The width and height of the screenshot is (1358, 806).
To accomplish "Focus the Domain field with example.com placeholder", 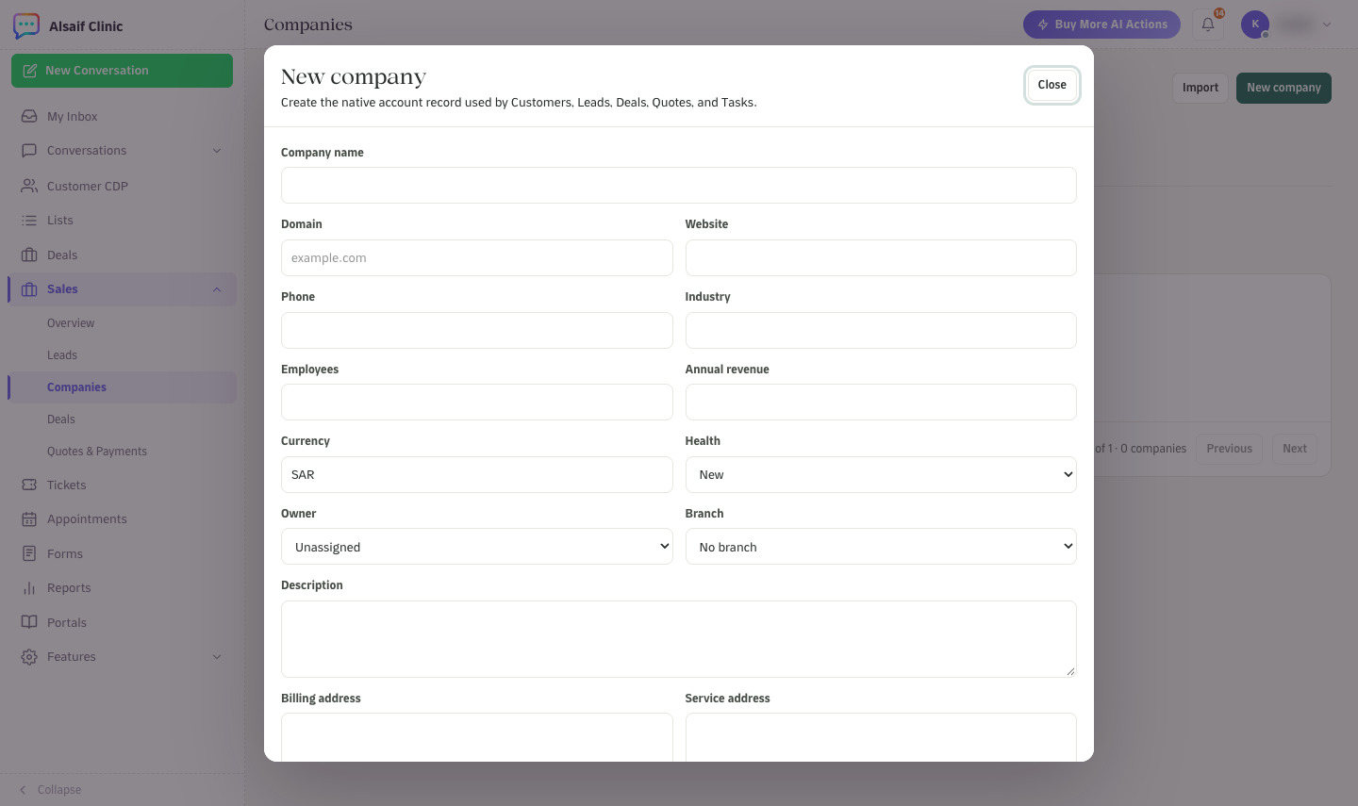I will [477, 257].
